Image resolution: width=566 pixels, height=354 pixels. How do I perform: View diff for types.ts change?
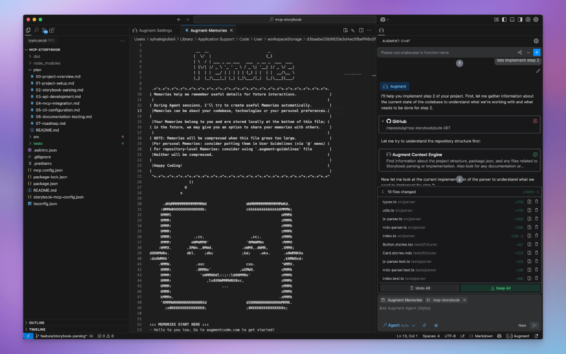pyautogui.click(x=529, y=201)
